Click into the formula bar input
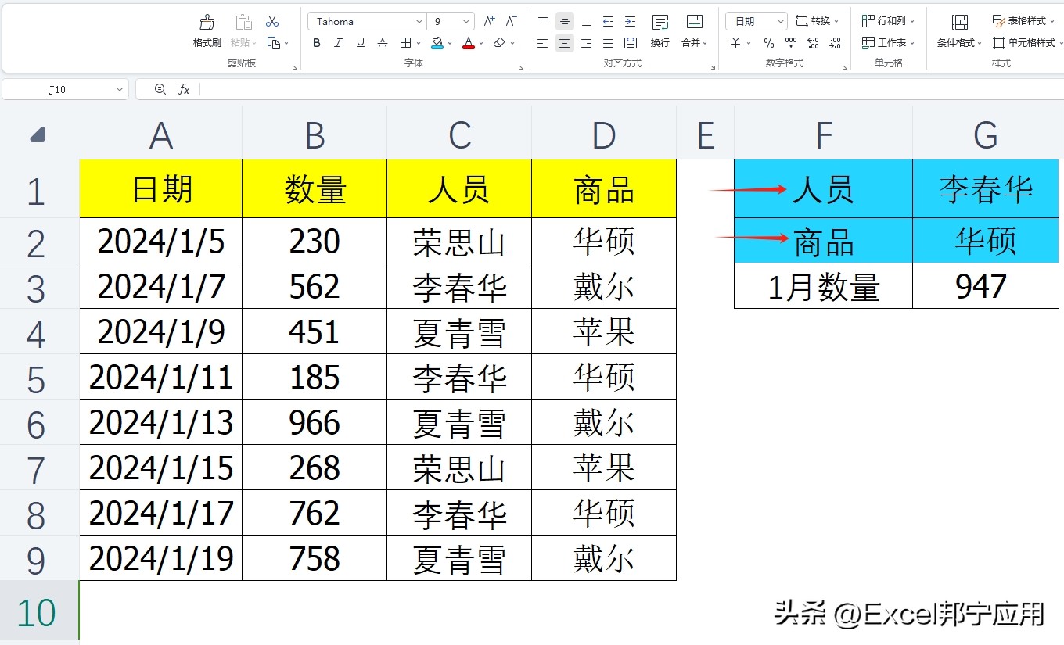The height and width of the screenshot is (645, 1064). (x=631, y=90)
